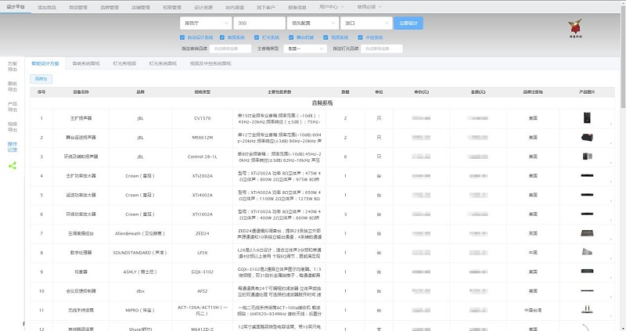
Task: Switch to the 视频及中控系统图纸 tab
Action: click(210, 63)
